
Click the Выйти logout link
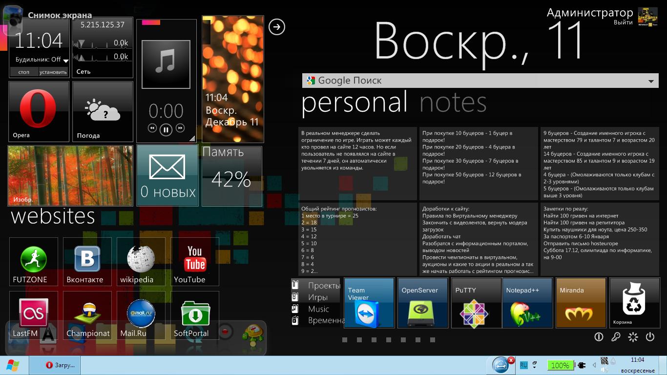623,22
